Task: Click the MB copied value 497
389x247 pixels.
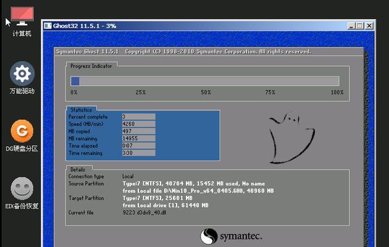Action: 138,131
